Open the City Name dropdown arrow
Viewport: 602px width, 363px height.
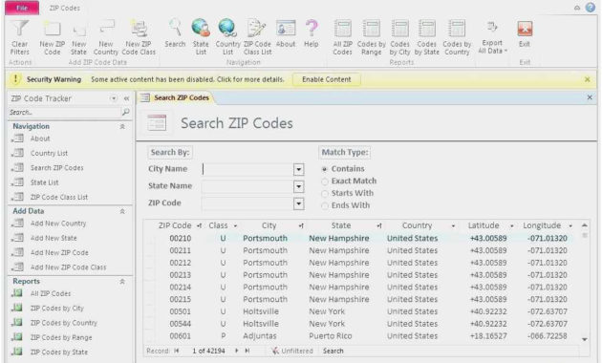299,169
